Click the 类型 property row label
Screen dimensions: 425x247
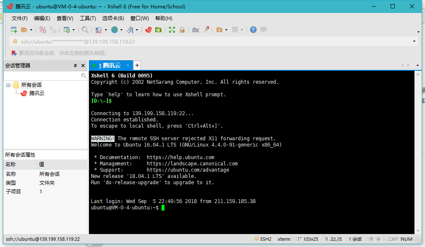11,183
